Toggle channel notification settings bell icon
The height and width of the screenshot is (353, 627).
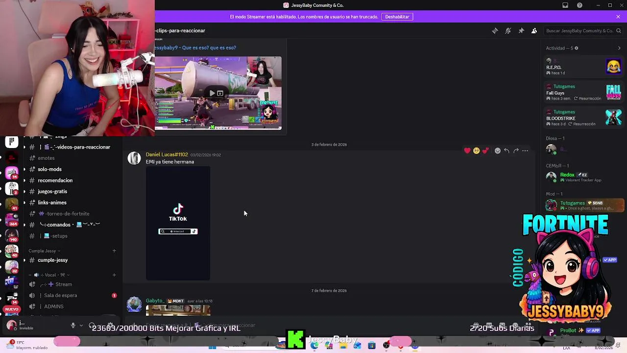(x=508, y=30)
